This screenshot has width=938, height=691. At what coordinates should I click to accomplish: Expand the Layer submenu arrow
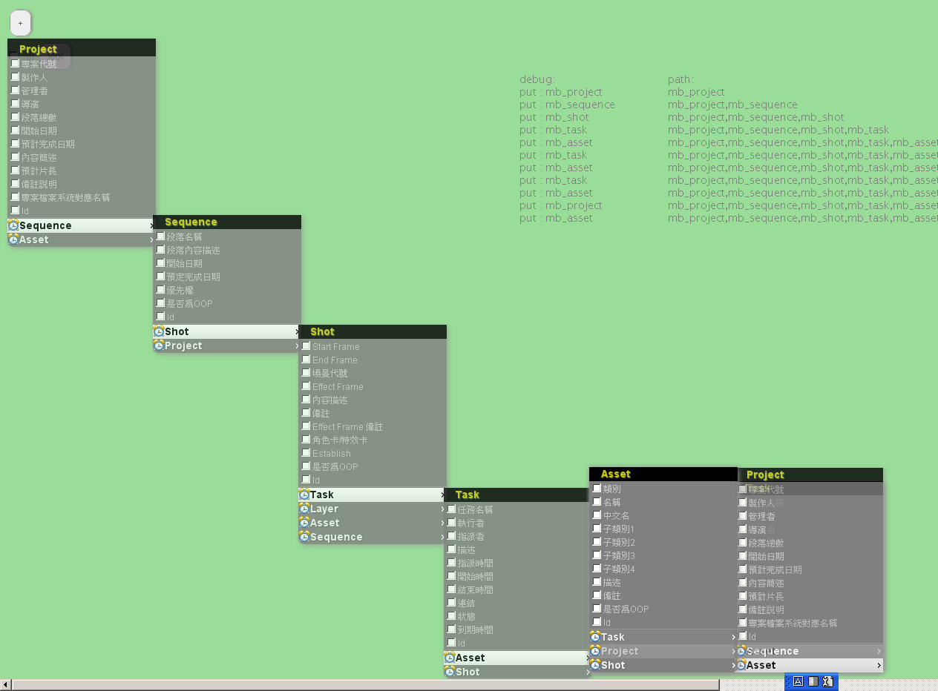pyautogui.click(x=443, y=509)
